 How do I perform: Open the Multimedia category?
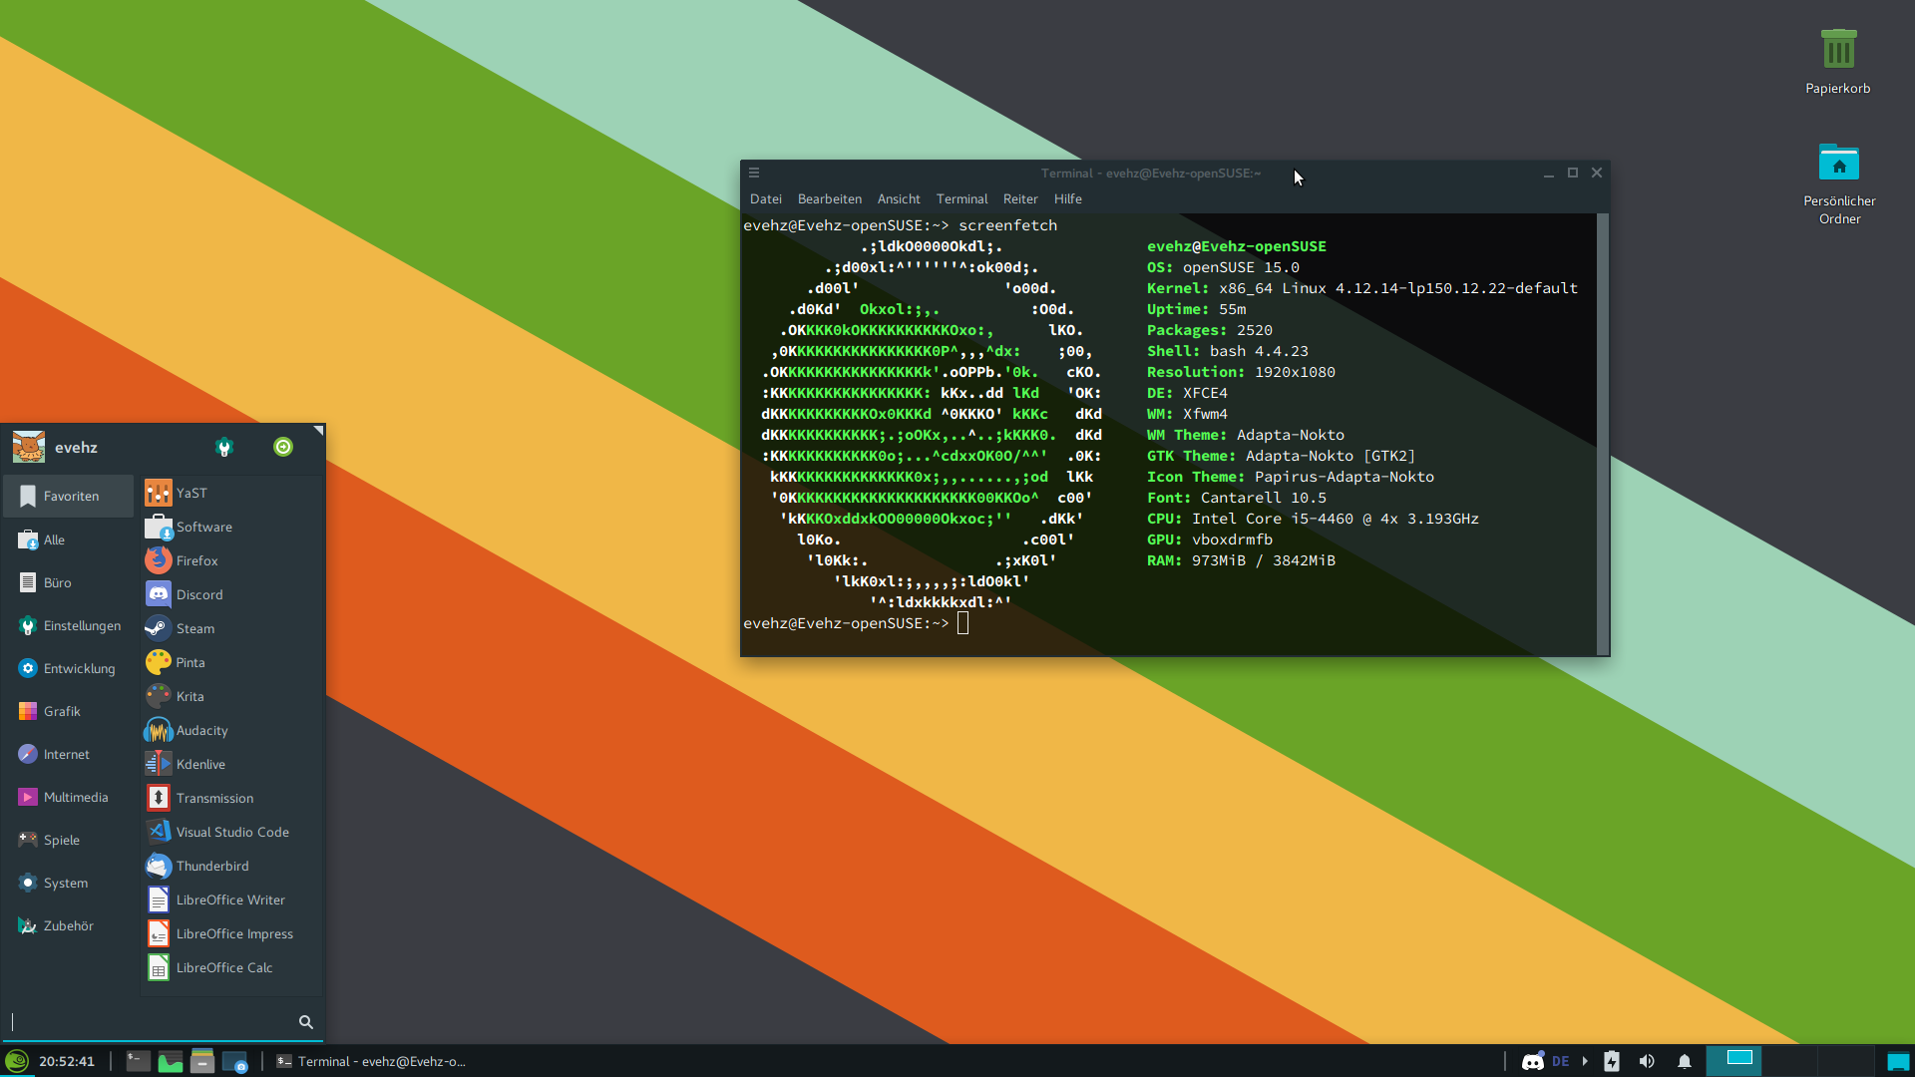pyautogui.click(x=68, y=797)
